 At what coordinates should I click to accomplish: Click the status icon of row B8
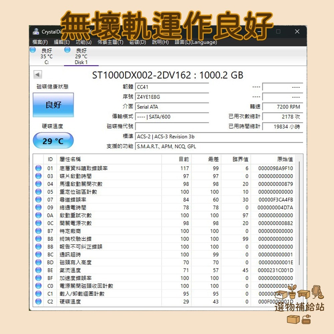(38, 239)
